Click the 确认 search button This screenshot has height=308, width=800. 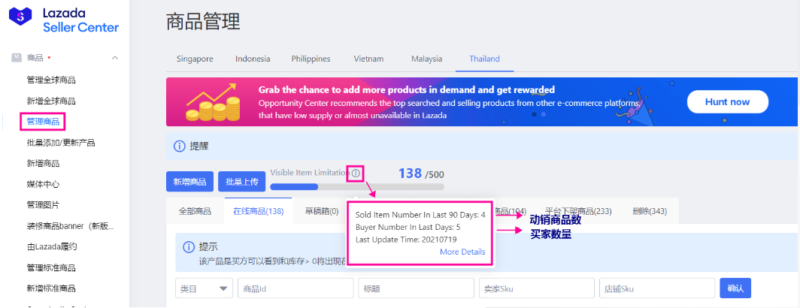[x=735, y=288]
